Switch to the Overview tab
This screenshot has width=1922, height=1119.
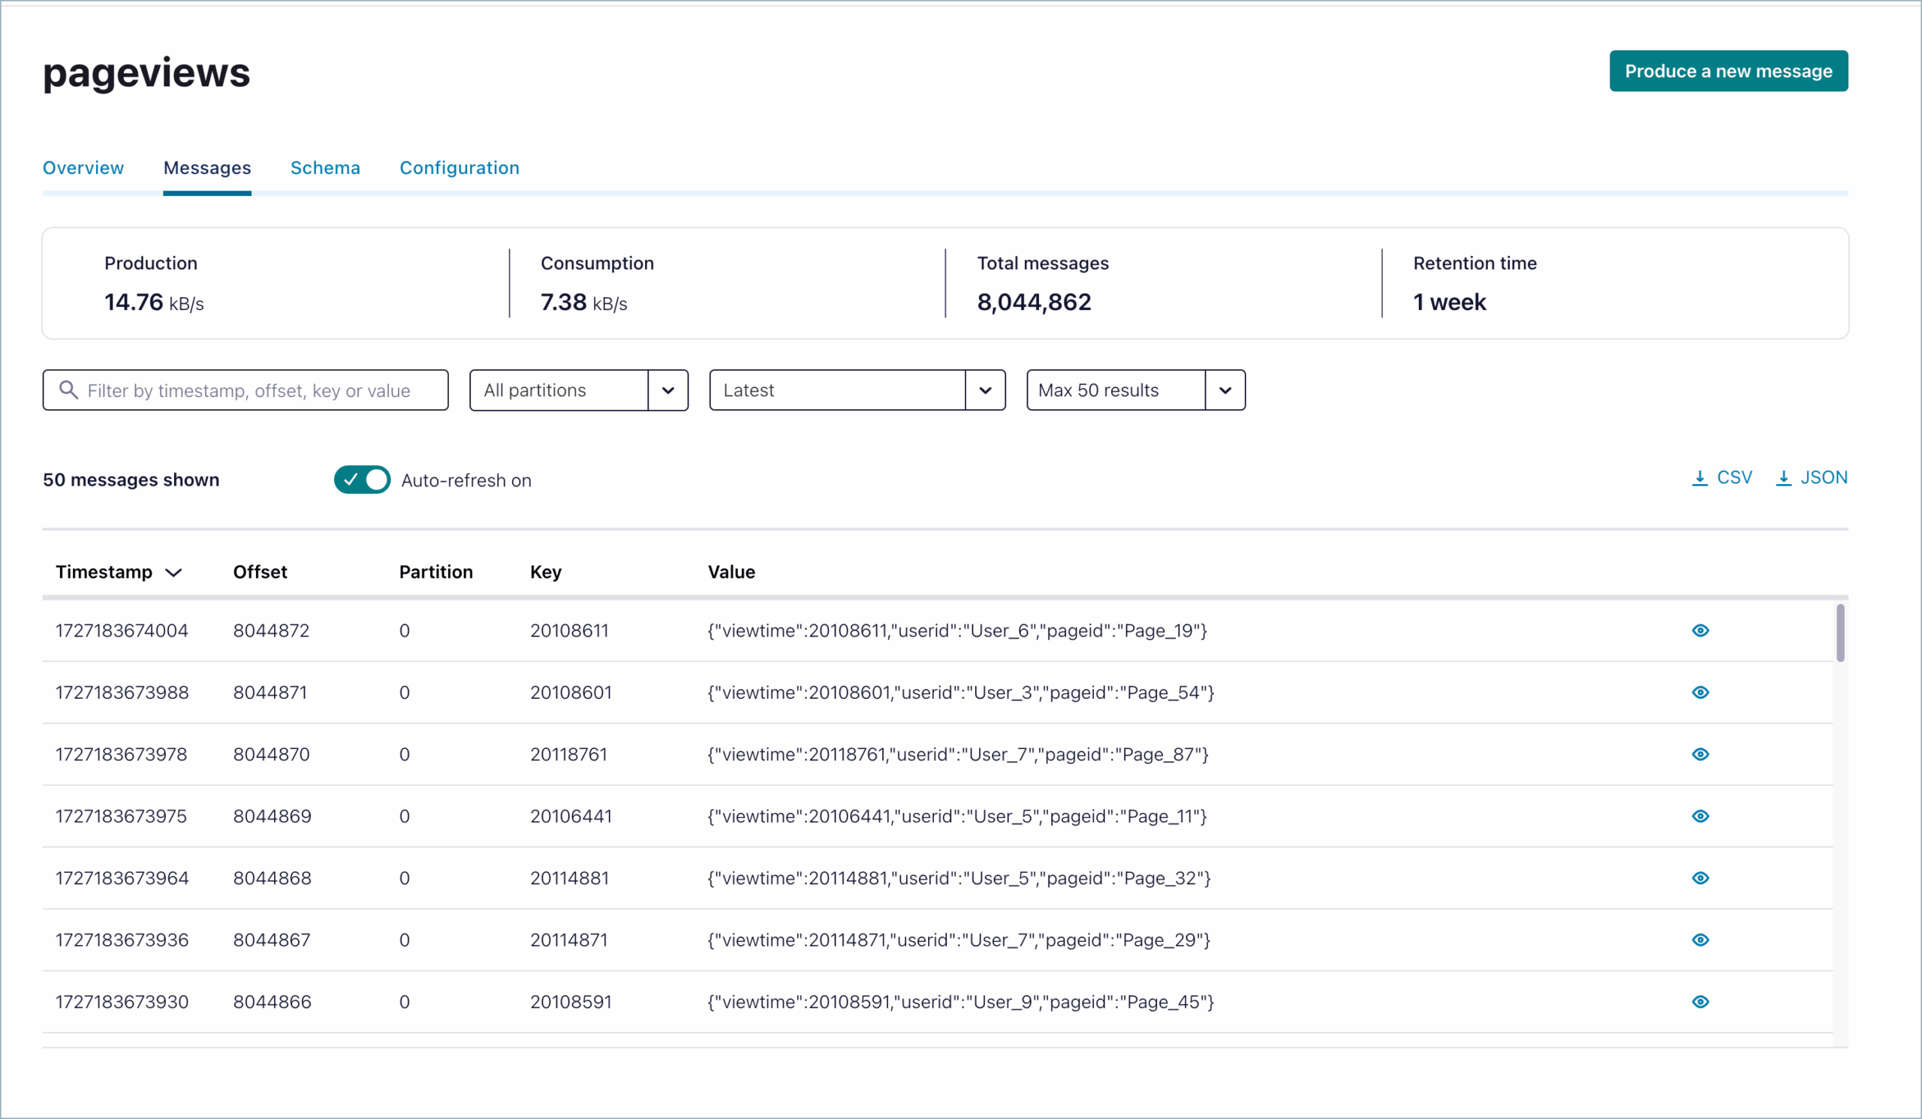point(83,167)
